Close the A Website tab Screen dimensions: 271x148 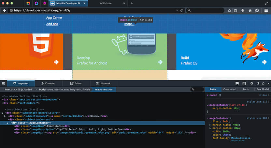(124, 3)
